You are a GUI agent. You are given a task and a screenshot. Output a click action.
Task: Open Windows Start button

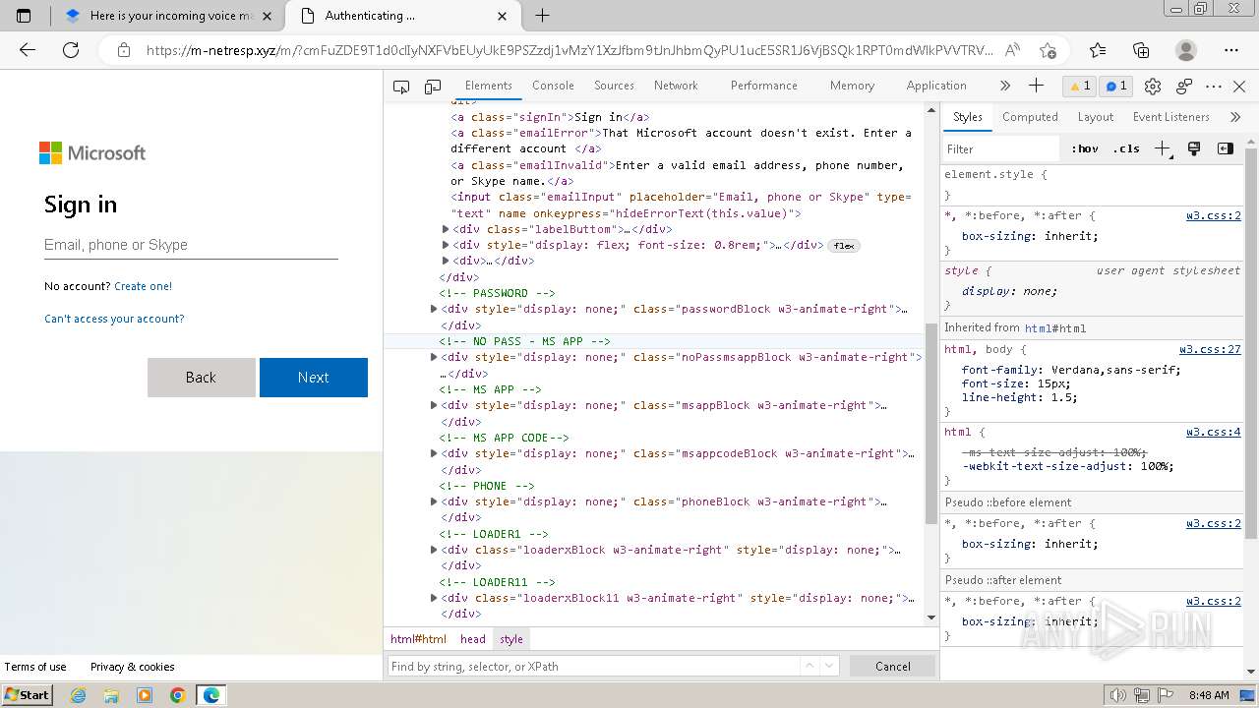[x=27, y=695]
